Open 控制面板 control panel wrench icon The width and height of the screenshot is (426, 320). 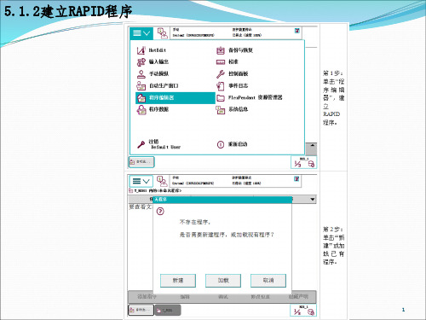(221, 74)
